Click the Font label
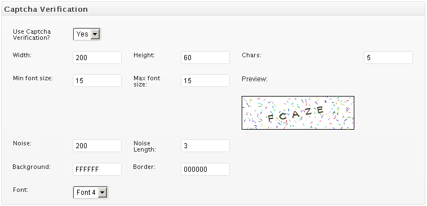The width and height of the screenshot is (427, 206). click(20, 190)
